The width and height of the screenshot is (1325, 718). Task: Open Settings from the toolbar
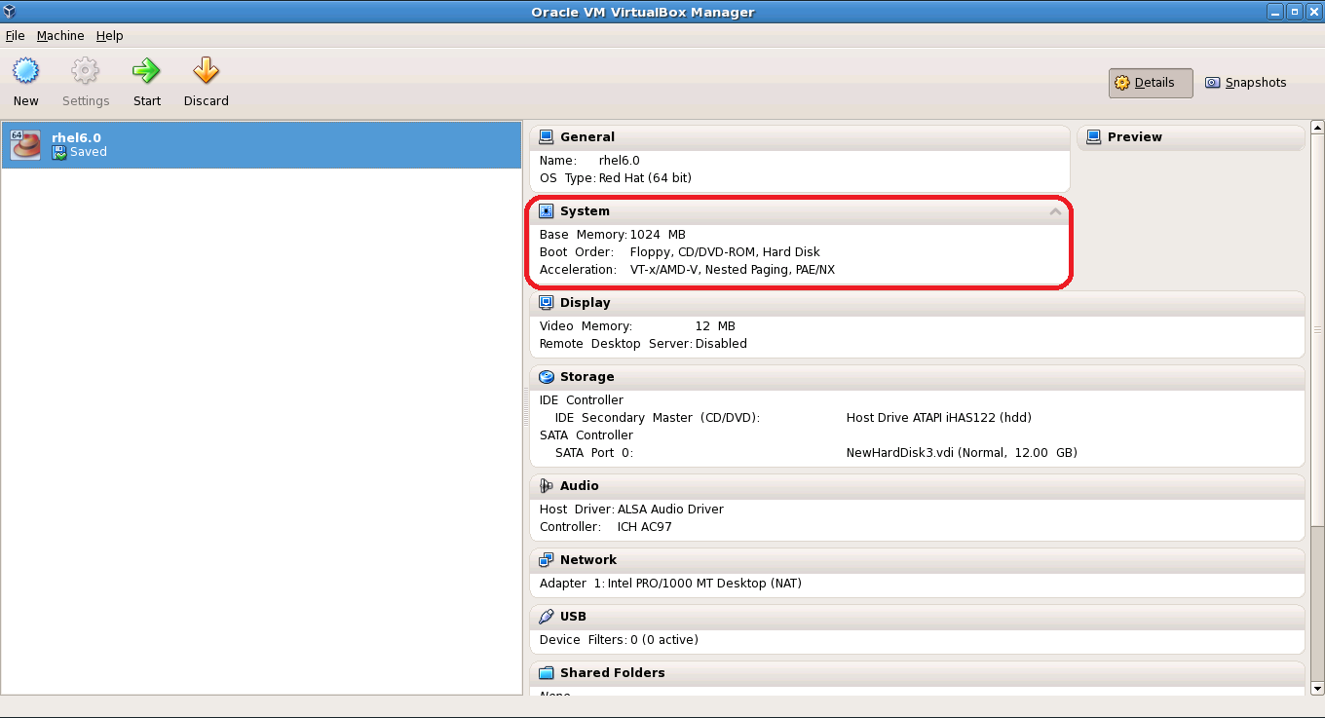(x=86, y=83)
